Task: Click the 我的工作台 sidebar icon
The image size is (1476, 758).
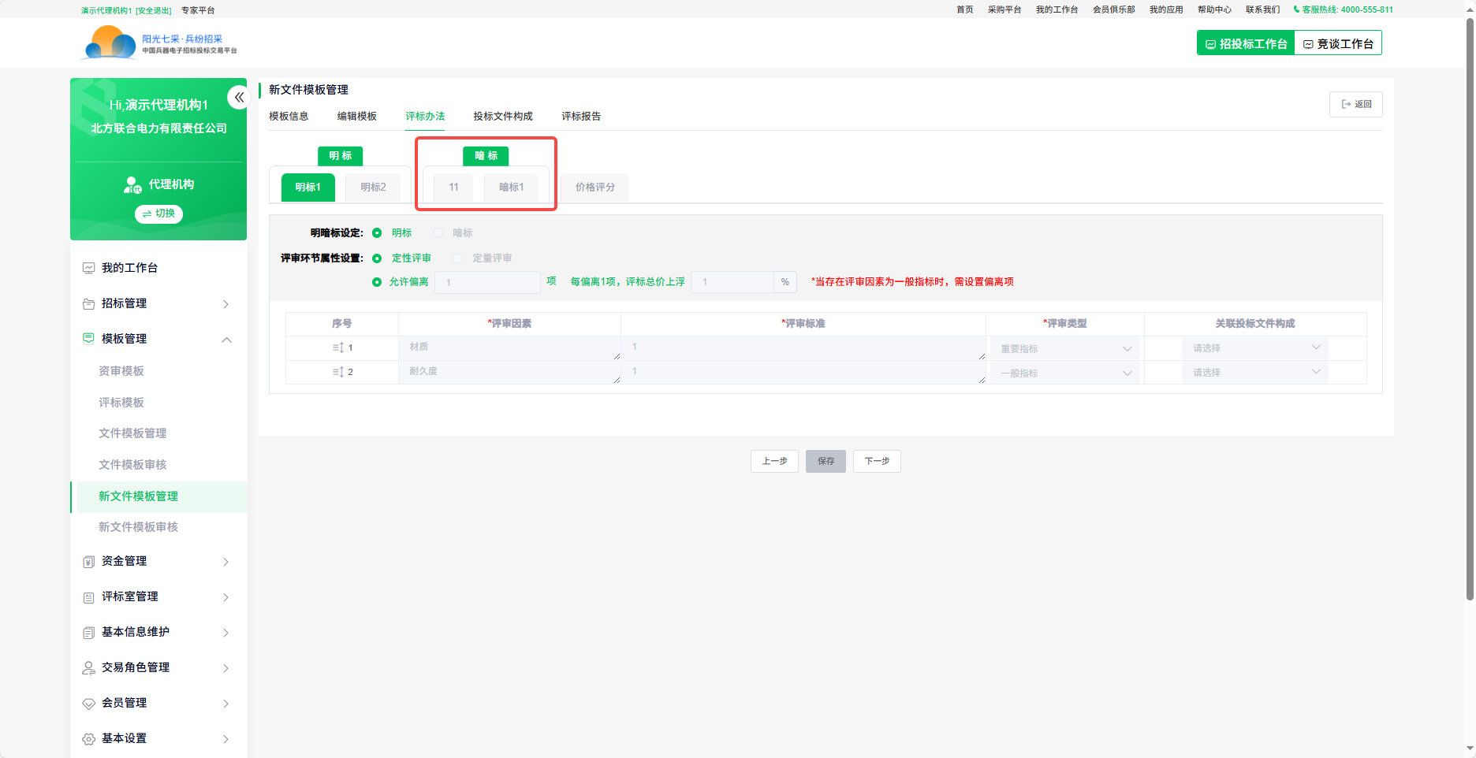Action: pos(89,268)
